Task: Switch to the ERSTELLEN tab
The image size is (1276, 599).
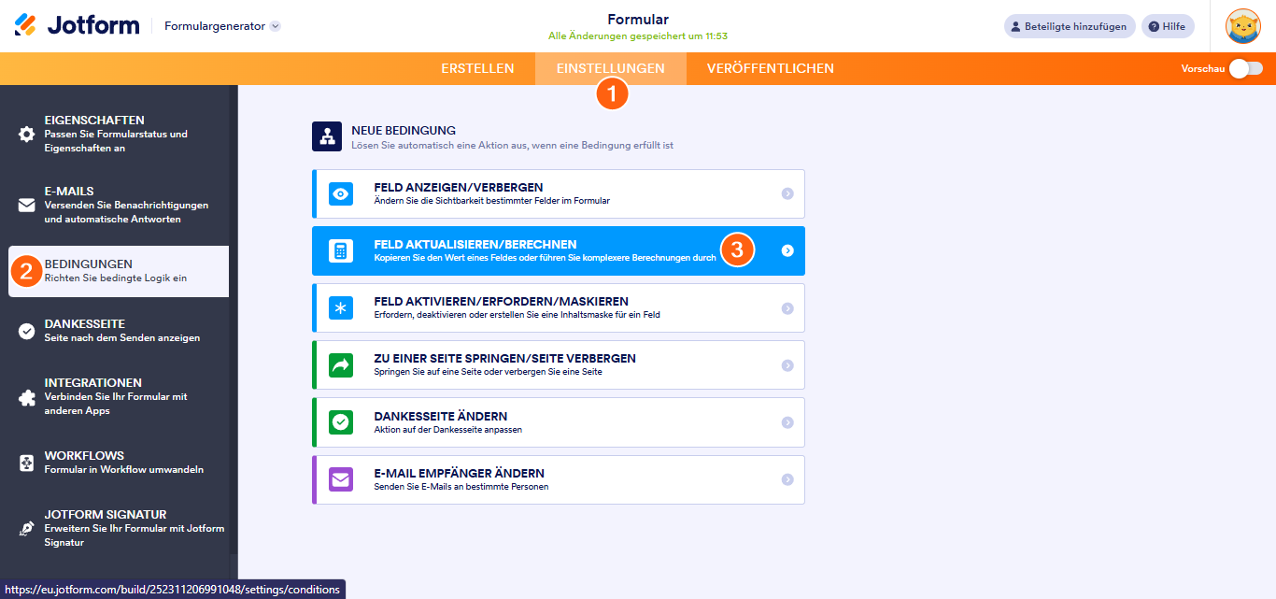Action: pyautogui.click(x=477, y=68)
